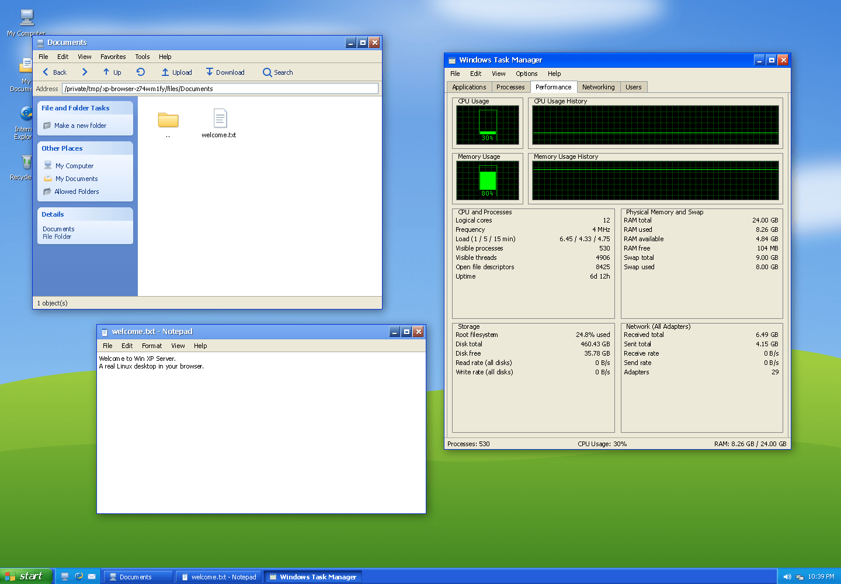Click Download in the Documents toolbar
841x584 pixels.
225,72
